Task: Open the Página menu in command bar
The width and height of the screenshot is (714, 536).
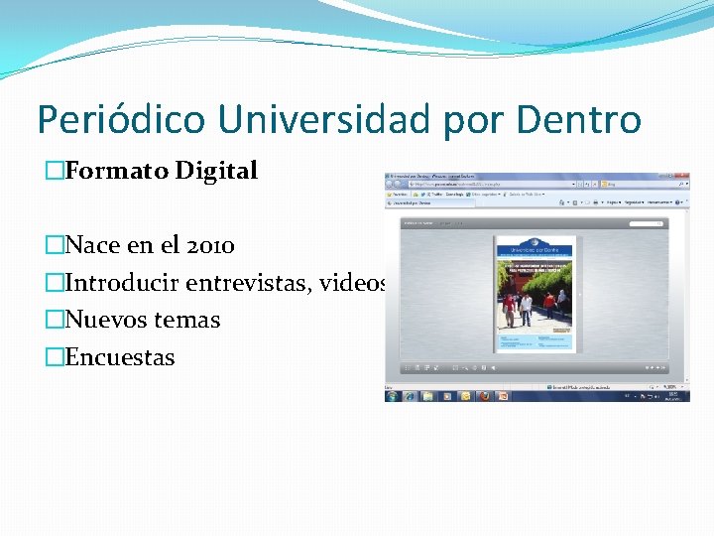Action: pyautogui.click(x=614, y=202)
